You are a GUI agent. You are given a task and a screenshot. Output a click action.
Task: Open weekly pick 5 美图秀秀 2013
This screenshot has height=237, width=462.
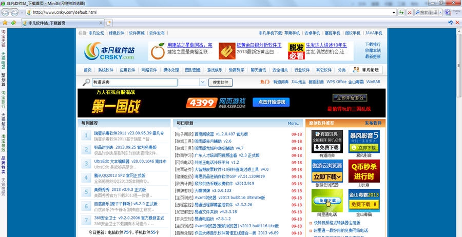pyautogui.click(x=120, y=190)
